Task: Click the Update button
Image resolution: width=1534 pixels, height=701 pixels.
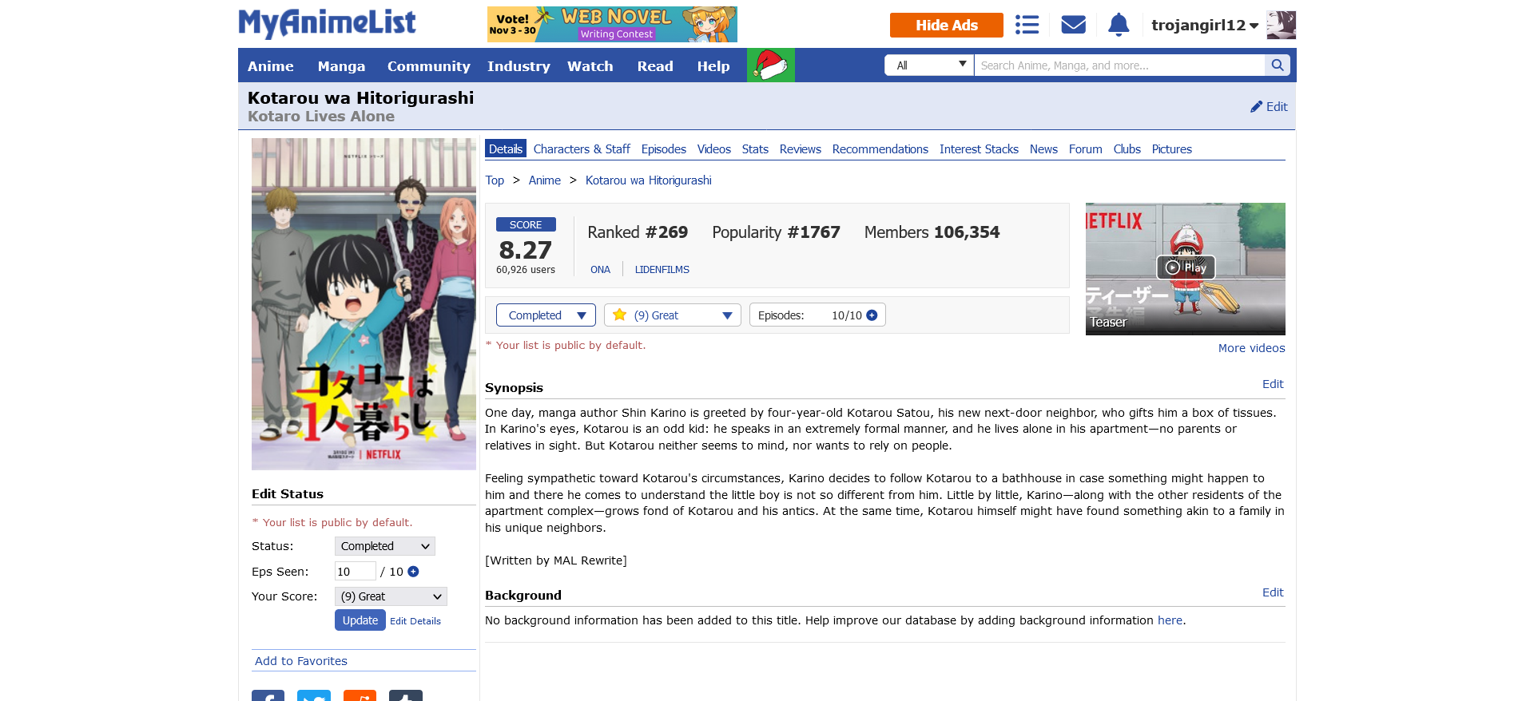Action: [x=360, y=620]
